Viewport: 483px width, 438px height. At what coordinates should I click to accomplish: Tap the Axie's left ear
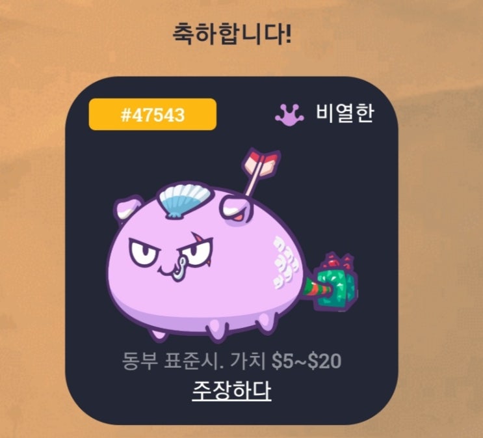coord(127,208)
